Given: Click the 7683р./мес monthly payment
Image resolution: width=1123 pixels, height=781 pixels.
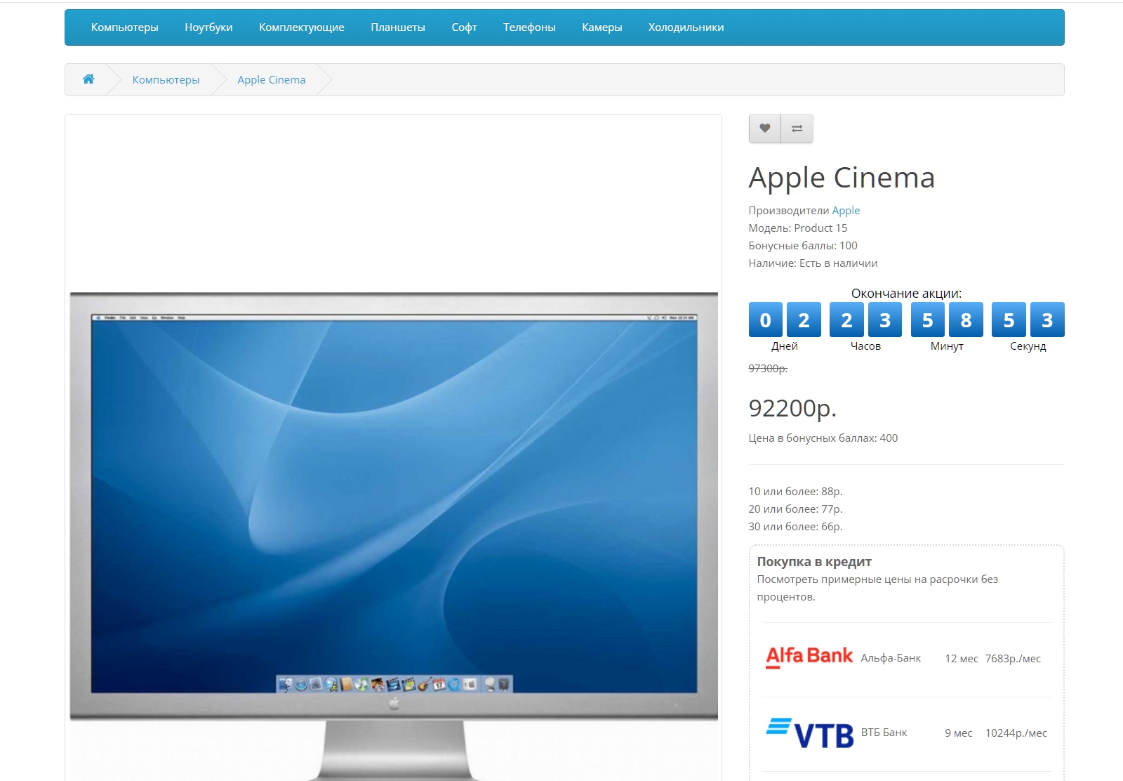Looking at the screenshot, I should point(1013,659).
